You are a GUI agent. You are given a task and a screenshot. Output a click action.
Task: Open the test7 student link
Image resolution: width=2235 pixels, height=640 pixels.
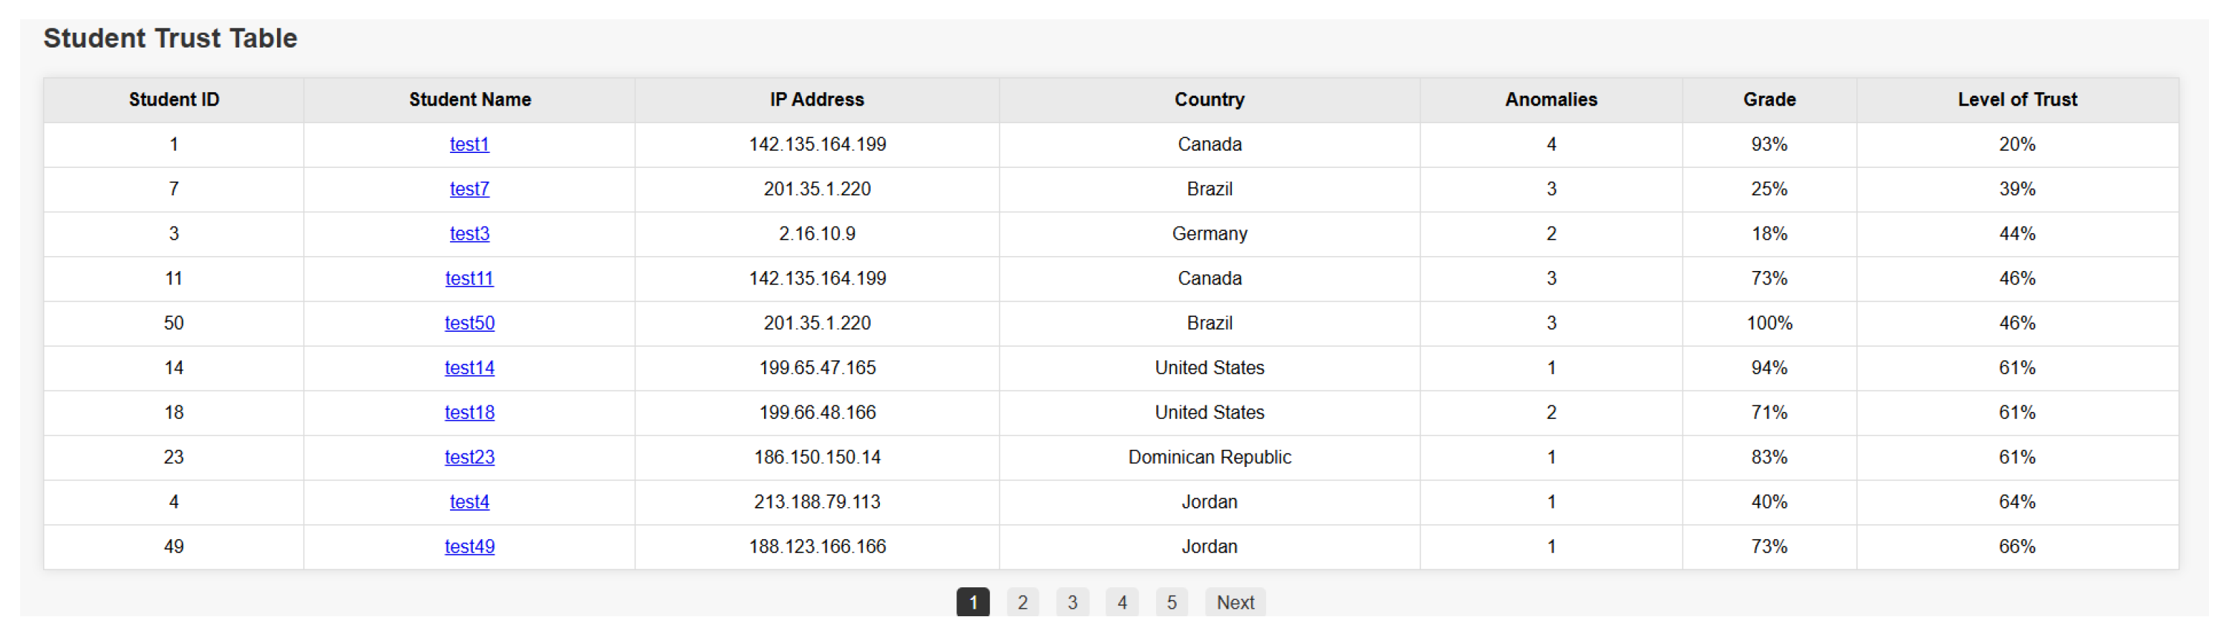pyautogui.click(x=469, y=189)
